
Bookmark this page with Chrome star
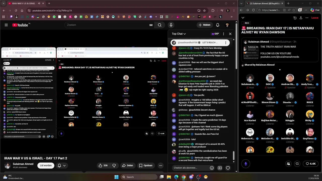tap(205, 11)
